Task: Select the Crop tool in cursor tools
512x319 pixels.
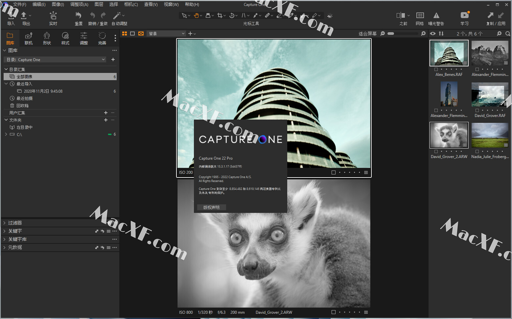Action: pos(220,15)
